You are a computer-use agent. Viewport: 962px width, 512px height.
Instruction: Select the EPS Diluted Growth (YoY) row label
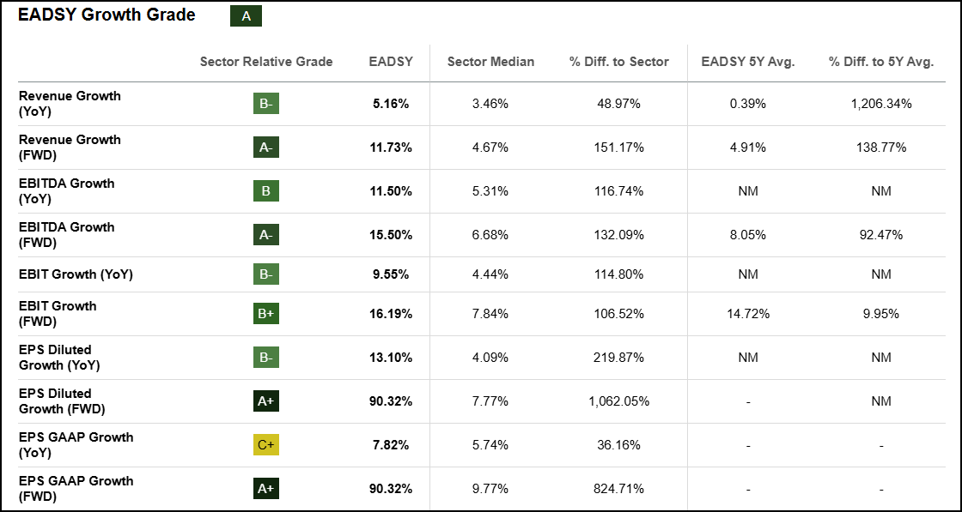point(59,358)
